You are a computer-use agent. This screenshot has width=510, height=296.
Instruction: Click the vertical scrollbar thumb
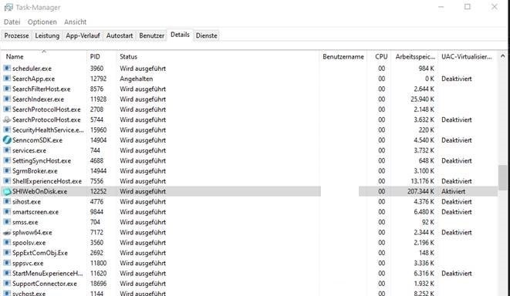pos(502,177)
